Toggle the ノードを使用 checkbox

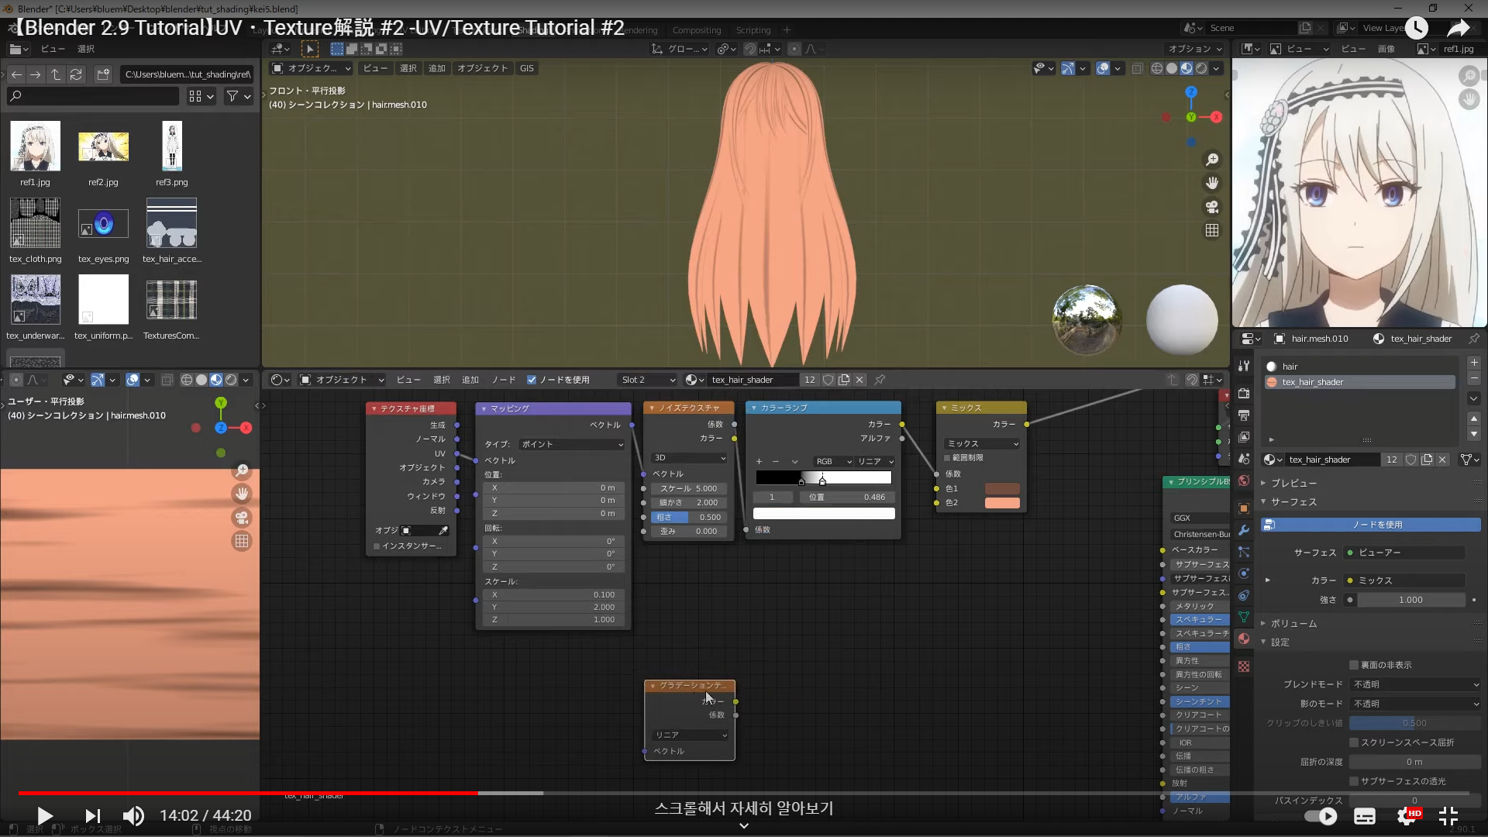click(532, 380)
